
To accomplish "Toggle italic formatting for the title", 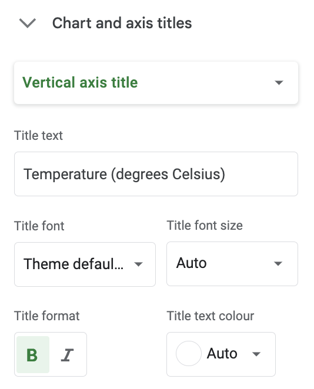I will [x=67, y=355].
